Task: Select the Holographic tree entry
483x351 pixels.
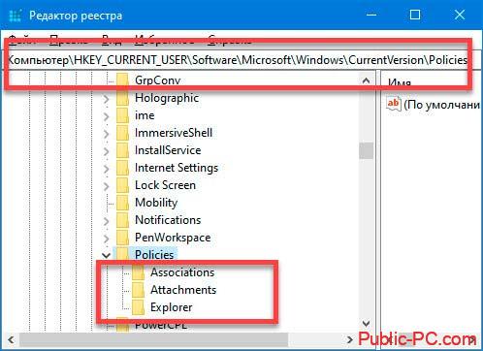Action: coord(167,98)
